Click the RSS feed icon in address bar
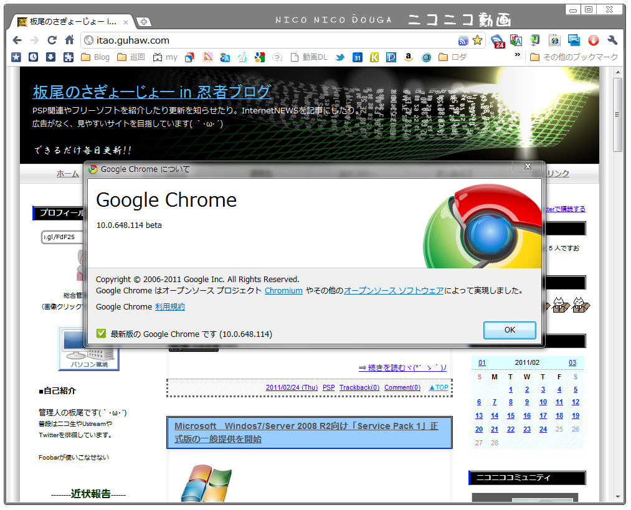 pos(463,40)
